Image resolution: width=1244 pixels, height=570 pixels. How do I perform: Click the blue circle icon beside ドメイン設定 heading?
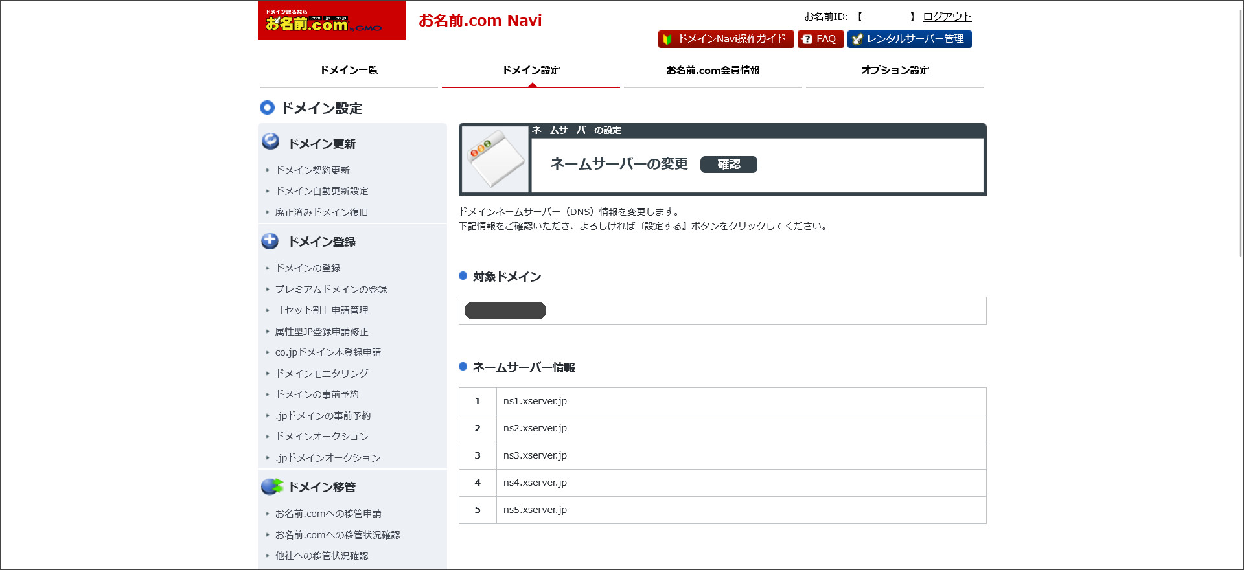267,108
